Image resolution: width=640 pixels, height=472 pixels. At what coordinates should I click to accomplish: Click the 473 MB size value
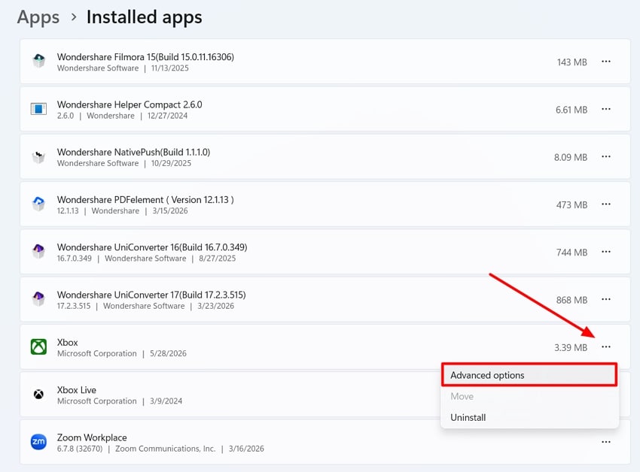(571, 205)
